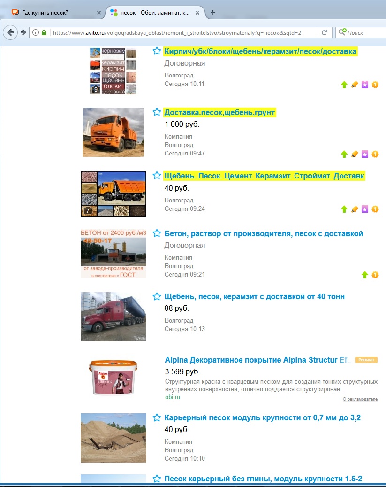
Task: Open sand quarry thumbnail of 'Карьерный песок'
Action: coord(113,438)
